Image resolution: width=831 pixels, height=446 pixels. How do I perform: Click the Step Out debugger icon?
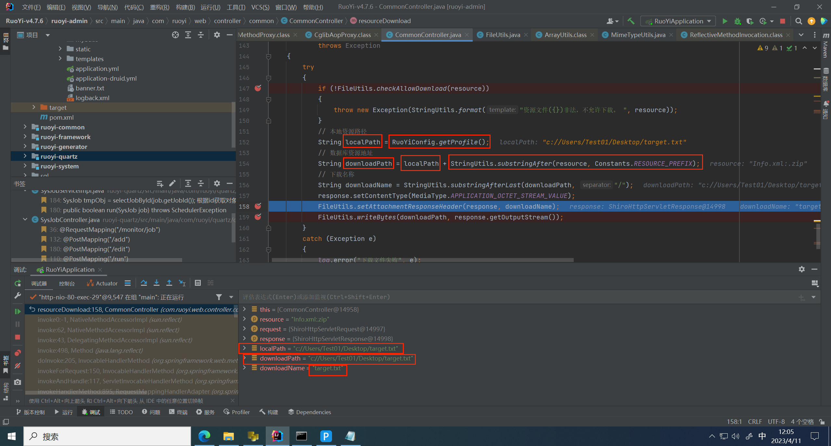(169, 283)
